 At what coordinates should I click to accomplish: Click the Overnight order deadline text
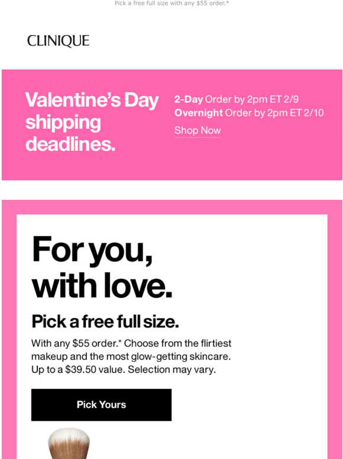click(249, 113)
